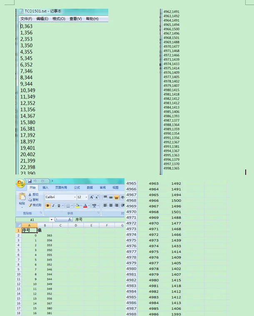Toggle Italic formatting
The width and height of the screenshot is (254, 316).
coord(53,206)
